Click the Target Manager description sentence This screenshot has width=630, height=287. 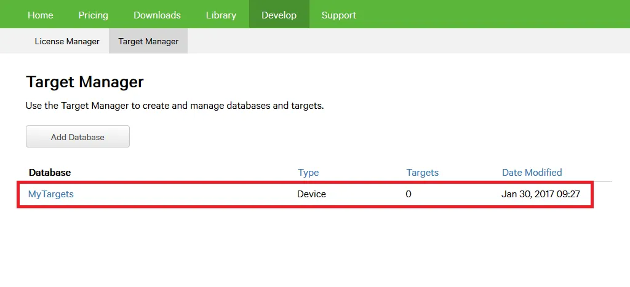(175, 106)
